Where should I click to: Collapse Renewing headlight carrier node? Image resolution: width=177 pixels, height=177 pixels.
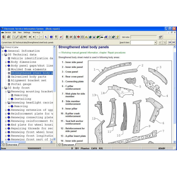point(6,103)
